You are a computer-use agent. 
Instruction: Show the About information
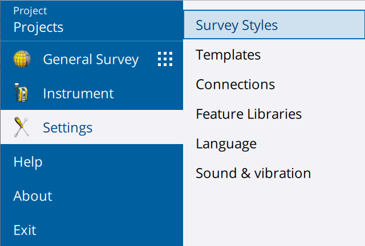pos(33,196)
